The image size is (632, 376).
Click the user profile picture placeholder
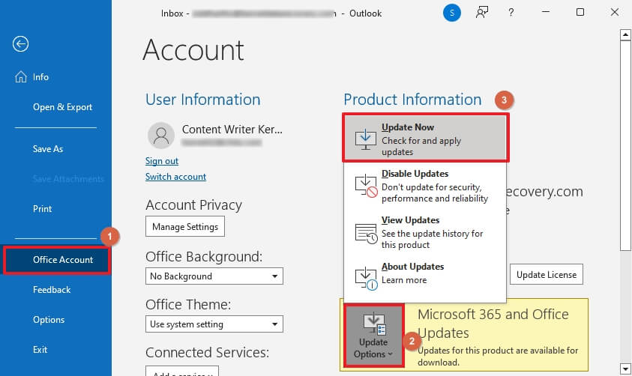161,136
